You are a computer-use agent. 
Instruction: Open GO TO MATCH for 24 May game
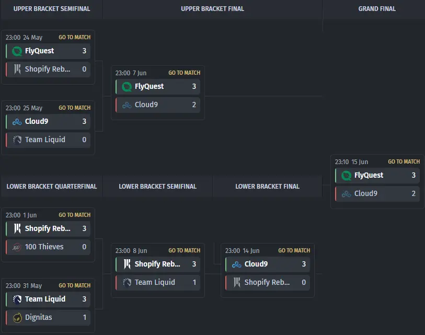(x=75, y=38)
